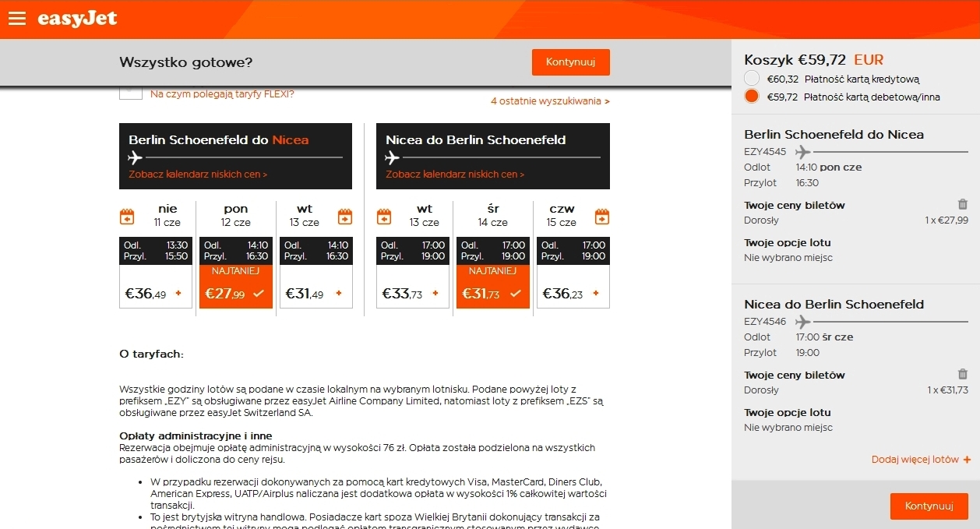
Task: Tick the FLEXI fares checkbox
Action: (x=131, y=93)
